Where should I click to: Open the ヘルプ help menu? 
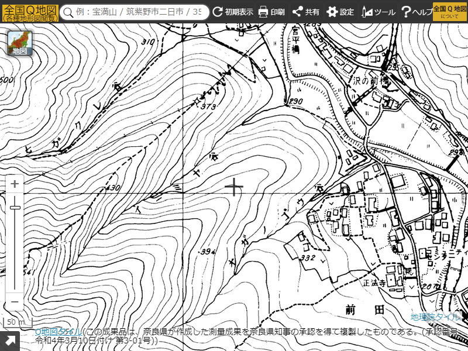click(416, 12)
